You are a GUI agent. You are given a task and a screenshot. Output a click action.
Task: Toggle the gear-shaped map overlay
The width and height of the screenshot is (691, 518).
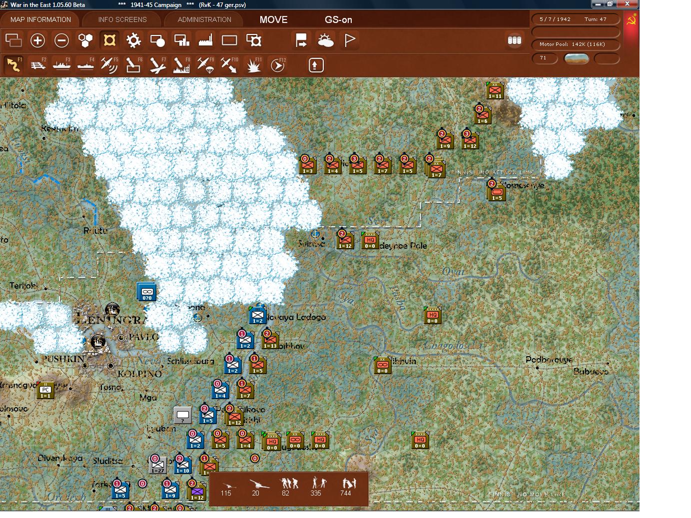pyautogui.click(x=133, y=40)
